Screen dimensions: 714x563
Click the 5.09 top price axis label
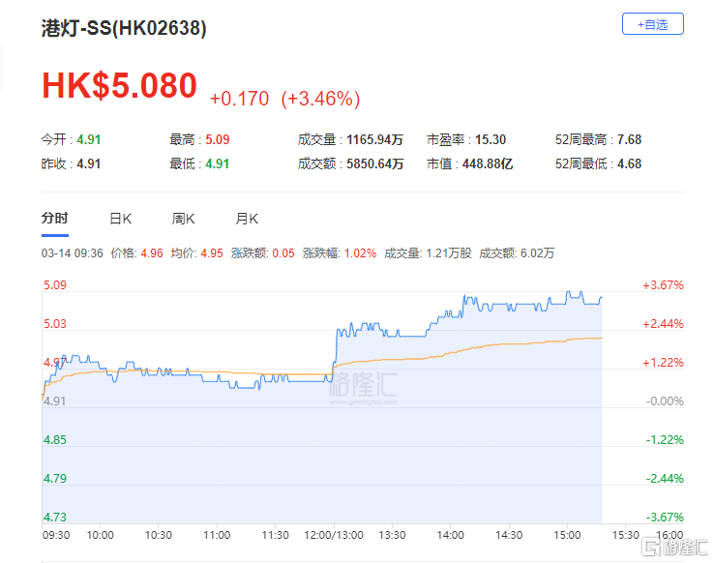[55, 285]
